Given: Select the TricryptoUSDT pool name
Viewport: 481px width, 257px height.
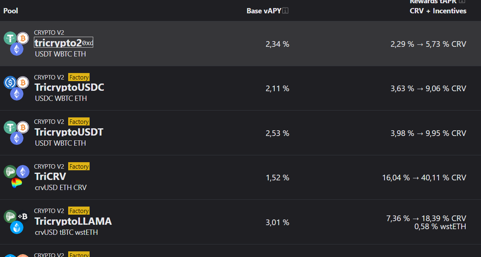Looking at the screenshot, I should pos(69,132).
